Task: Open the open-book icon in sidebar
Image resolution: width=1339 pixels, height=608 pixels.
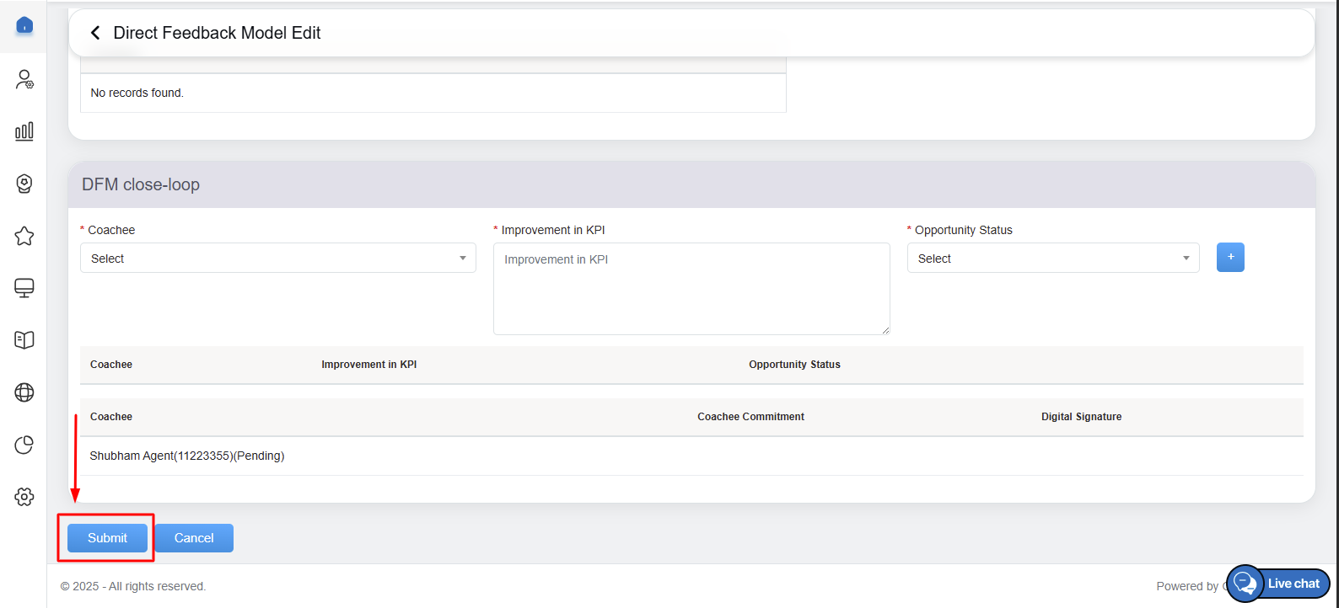Action: point(24,340)
